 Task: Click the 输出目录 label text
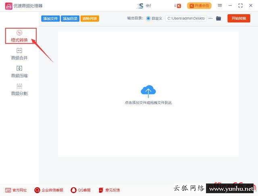coord(135,18)
